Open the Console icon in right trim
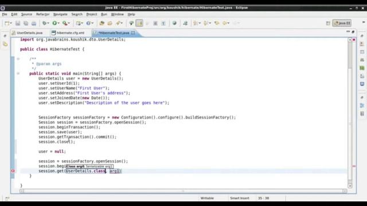The image size is (367, 206). [362, 84]
